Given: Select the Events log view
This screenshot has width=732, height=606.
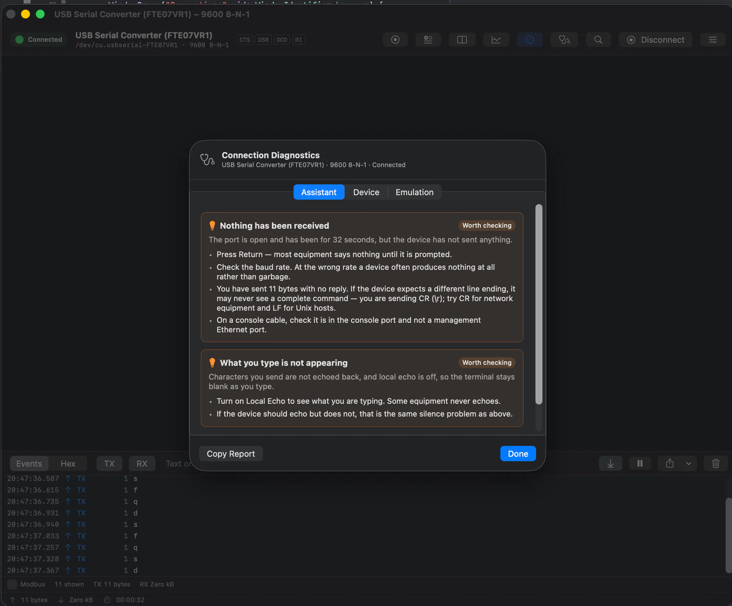Looking at the screenshot, I should (x=29, y=463).
